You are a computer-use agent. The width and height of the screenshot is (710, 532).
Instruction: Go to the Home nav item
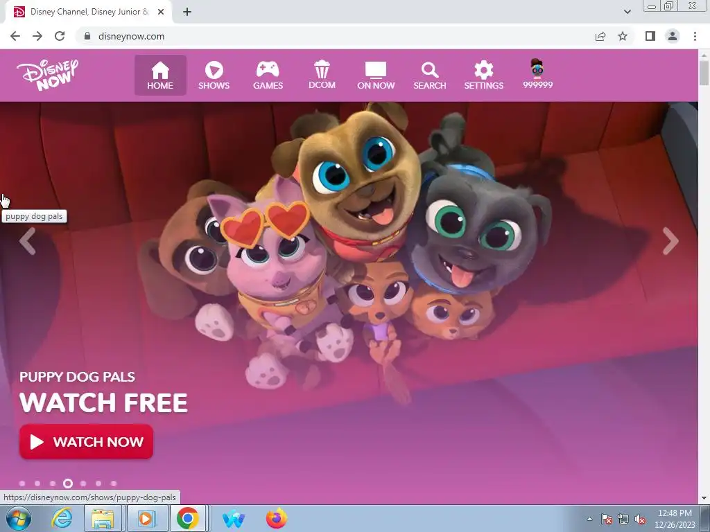(160, 75)
